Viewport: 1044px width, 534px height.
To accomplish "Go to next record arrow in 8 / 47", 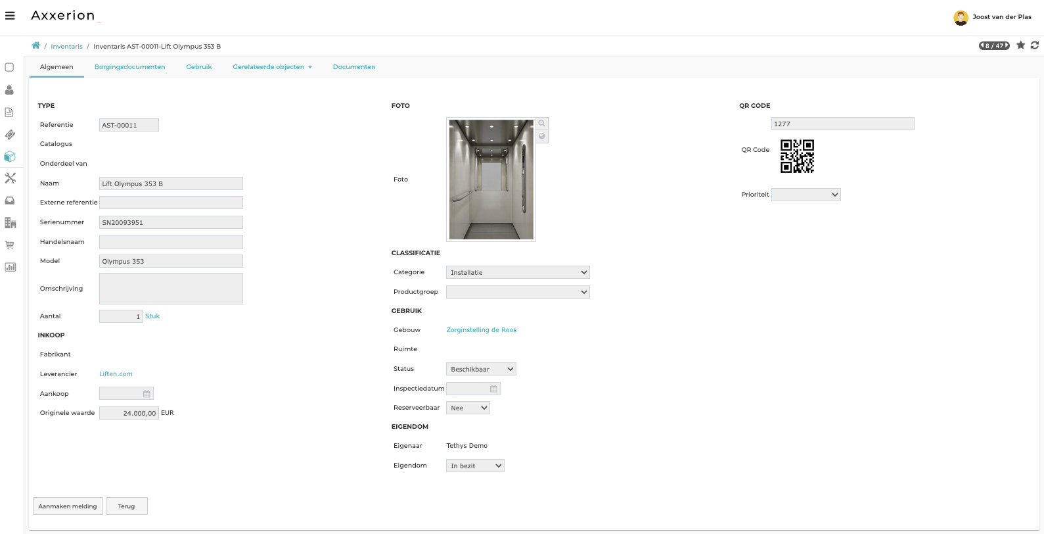I will point(1007,45).
